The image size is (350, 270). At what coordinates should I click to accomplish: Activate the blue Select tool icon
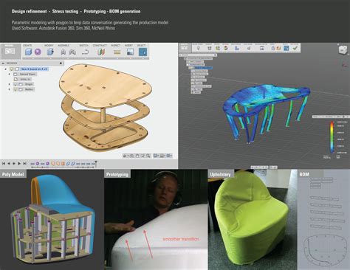tap(143, 52)
